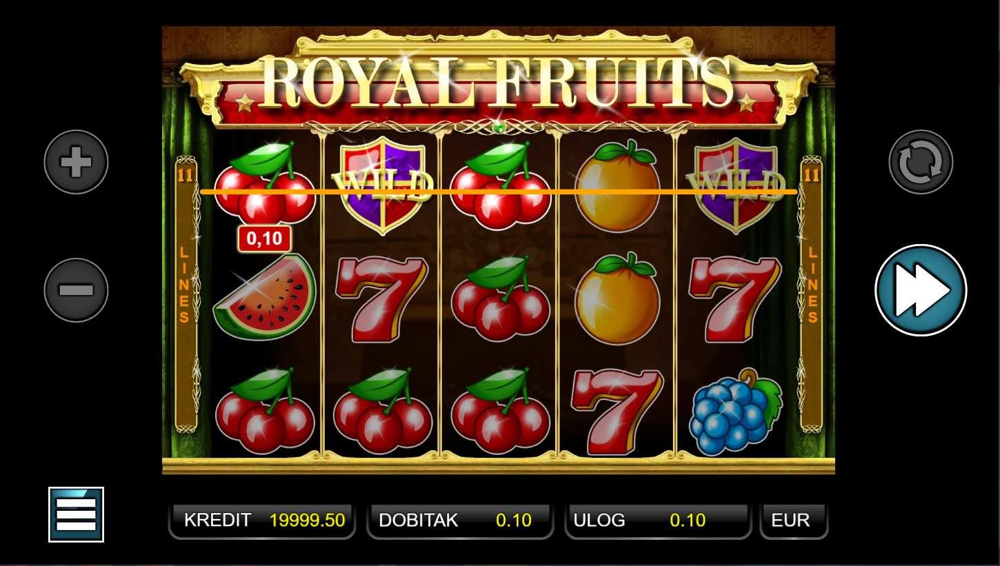Decrease the bet with the minus button

pyautogui.click(x=76, y=290)
